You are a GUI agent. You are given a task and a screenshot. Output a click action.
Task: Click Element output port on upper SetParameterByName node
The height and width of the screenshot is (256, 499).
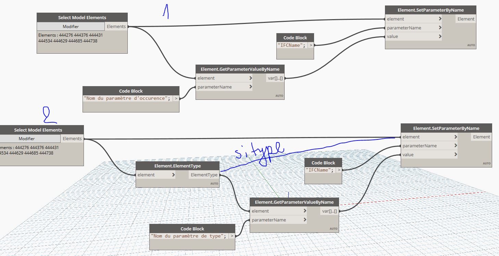click(466, 19)
